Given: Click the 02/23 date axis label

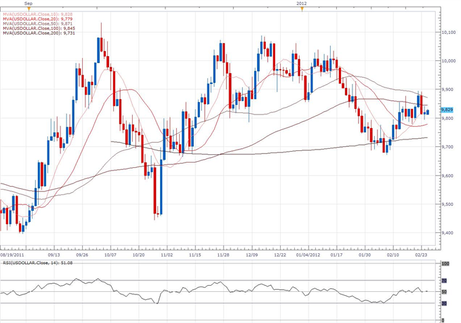Looking at the screenshot, I should click(x=421, y=255).
